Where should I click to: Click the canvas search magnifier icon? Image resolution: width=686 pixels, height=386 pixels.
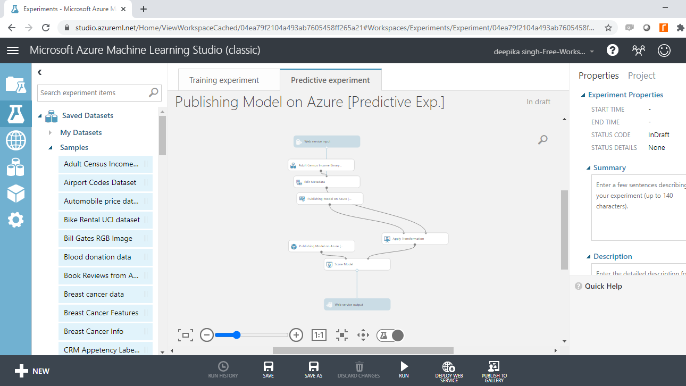pyautogui.click(x=542, y=140)
